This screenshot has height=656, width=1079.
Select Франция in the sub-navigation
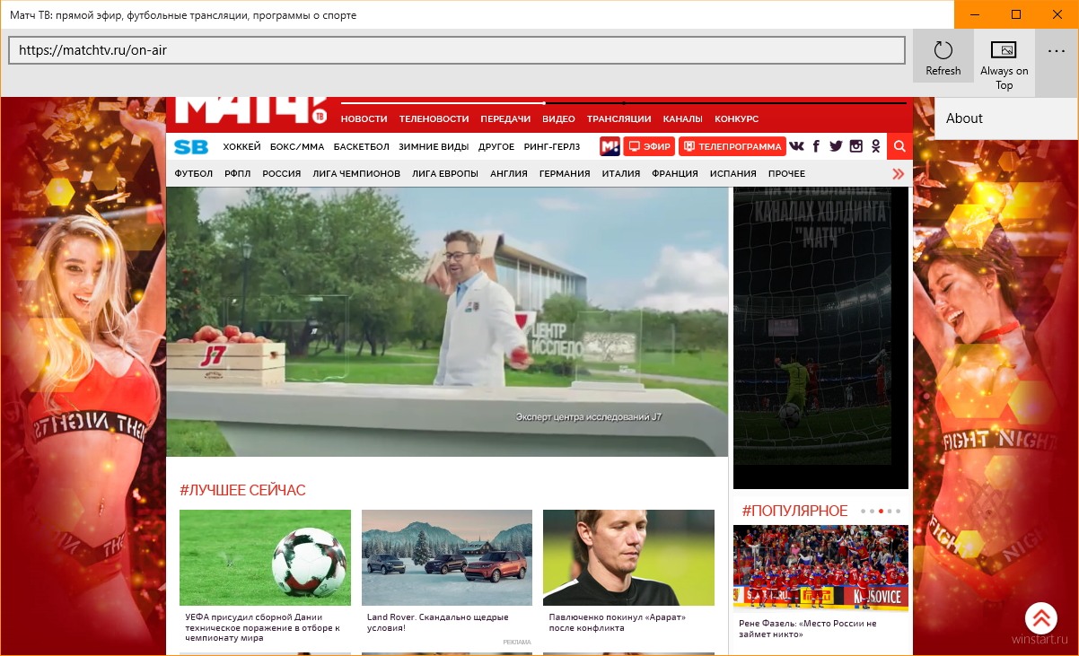point(675,173)
